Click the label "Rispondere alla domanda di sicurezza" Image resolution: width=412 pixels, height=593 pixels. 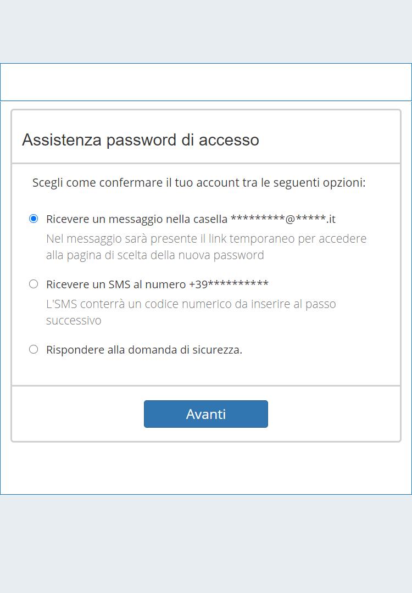[x=145, y=349]
